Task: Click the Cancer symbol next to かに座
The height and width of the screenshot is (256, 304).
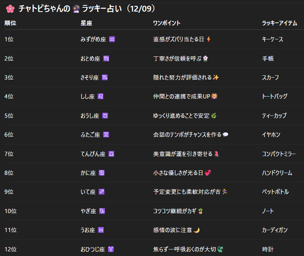Action: (102, 173)
